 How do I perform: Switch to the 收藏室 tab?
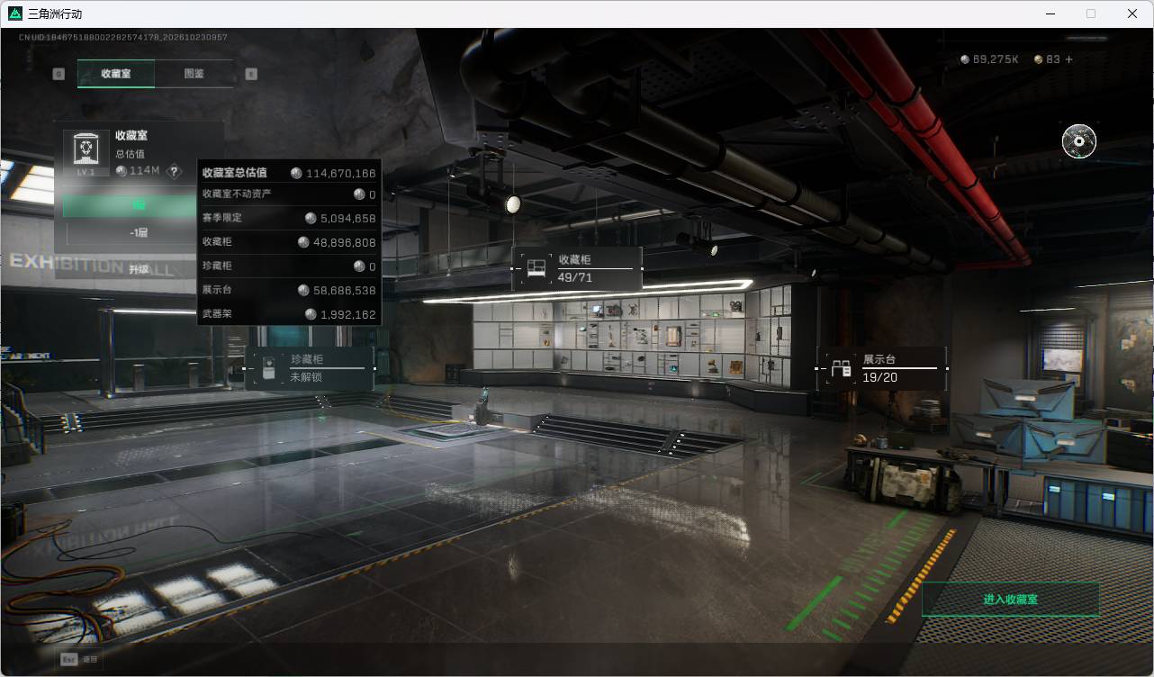click(x=116, y=74)
